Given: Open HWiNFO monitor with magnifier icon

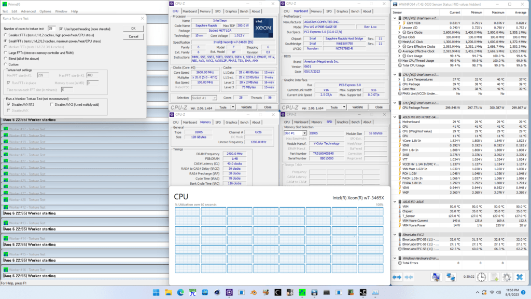Looking at the screenshot, I should (436, 277).
